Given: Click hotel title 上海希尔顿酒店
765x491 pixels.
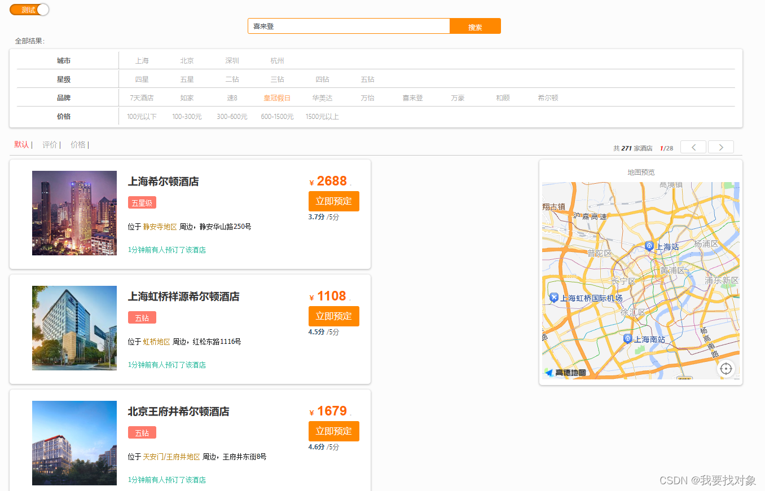Looking at the screenshot, I should click(x=164, y=182).
